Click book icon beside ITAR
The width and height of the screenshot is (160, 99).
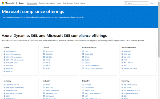[x=122, y=60]
